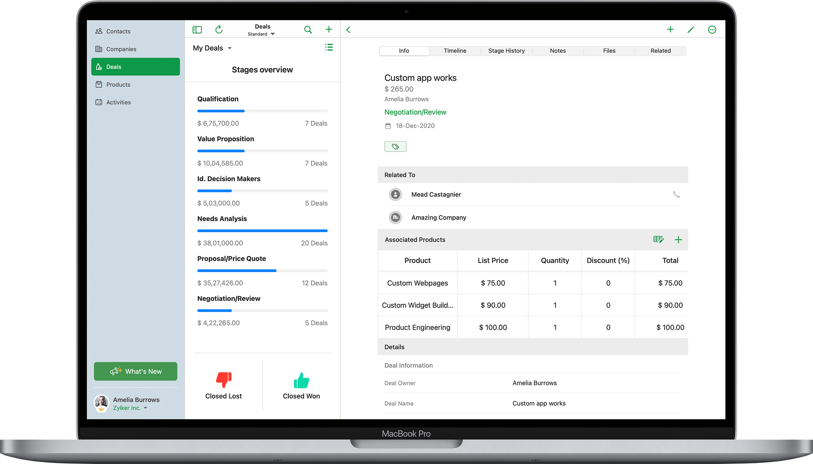The image size is (813, 464).
Task: Add a tag using the tag icon
Action: tap(395, 147)
